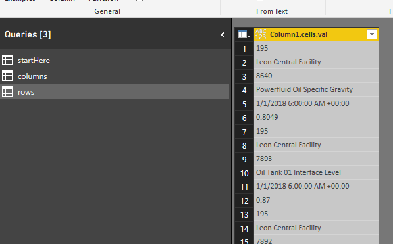Open filter dropdown for Column1.cells.val
Viewport: 393px width, 244px height.
(x=372, y=34)
